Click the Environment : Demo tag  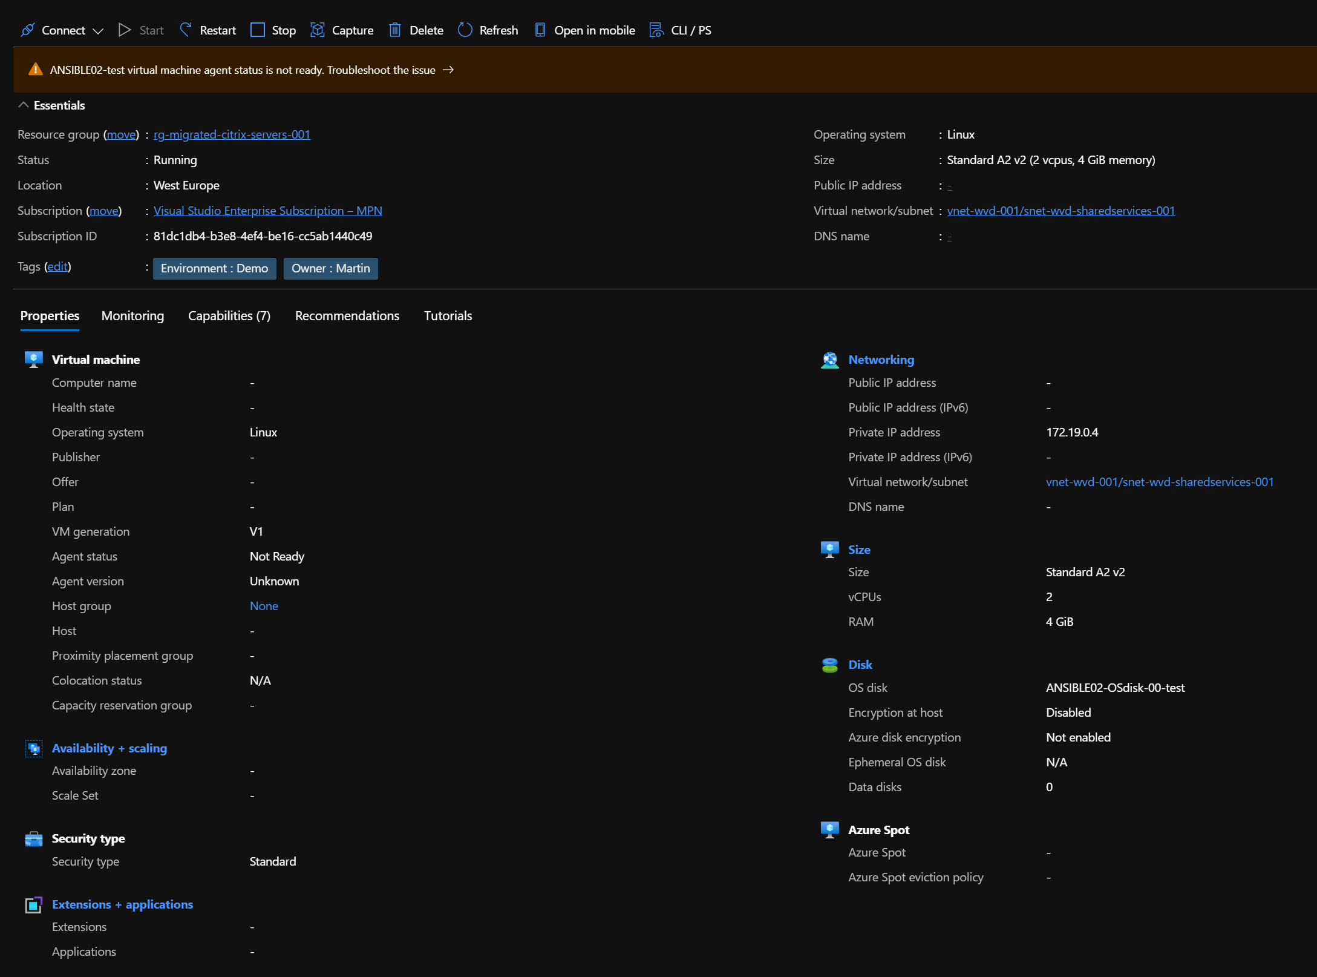coord(215,268)
